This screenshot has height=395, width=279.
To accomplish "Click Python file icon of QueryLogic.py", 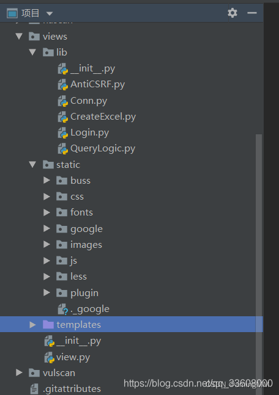I will click(63, 149).
